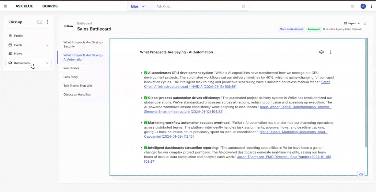This screenshot has height=192, width=376.
Task: Click the Ask Klue search field
Action: tap(198, 6)
